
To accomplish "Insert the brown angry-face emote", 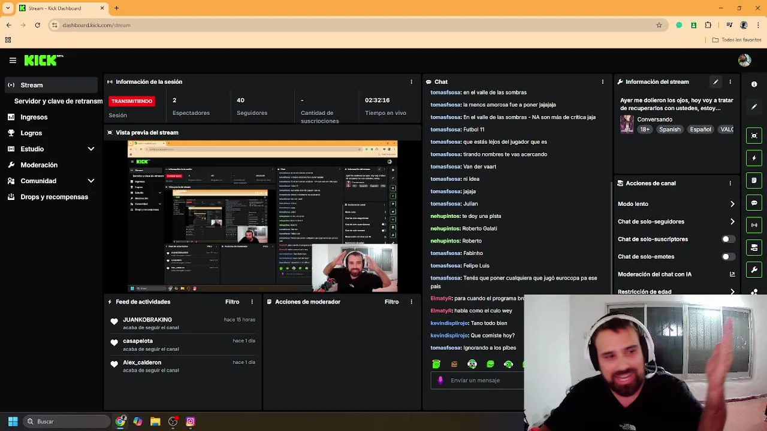I will (x=454, y=364).
